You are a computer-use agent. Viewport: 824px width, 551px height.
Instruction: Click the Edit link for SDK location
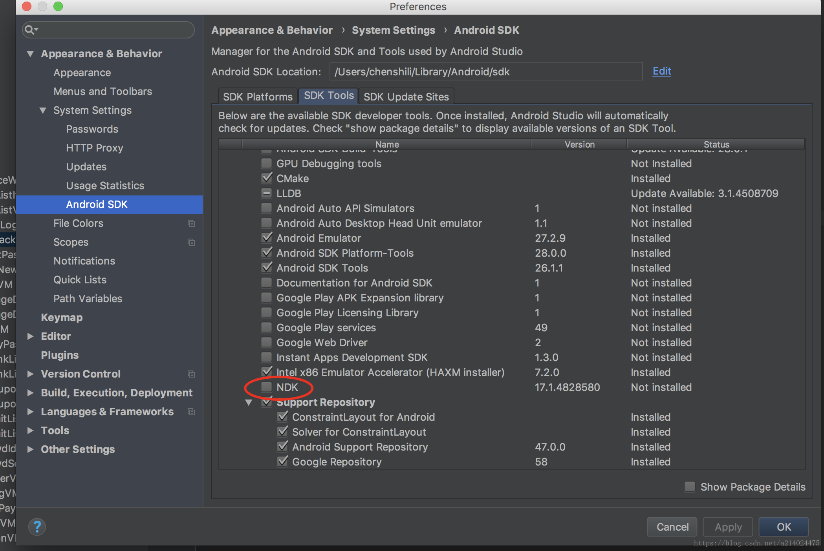(662, 71)
